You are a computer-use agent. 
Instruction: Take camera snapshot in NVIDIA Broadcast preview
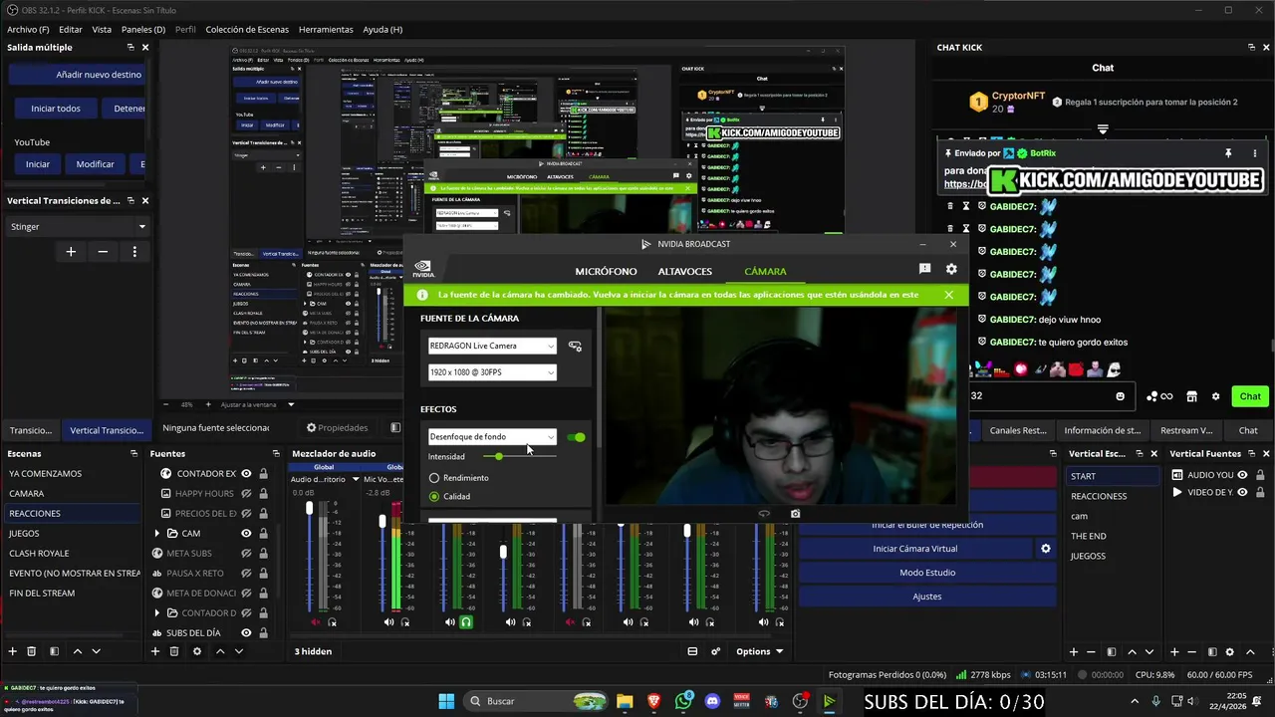pyautogui.click(x=795, y=514)
